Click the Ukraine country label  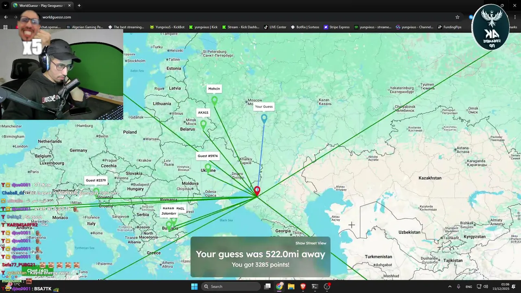point(208,171)
